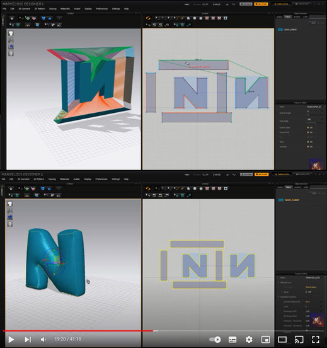Select the blue shirt icon in lower 3D toolbar

(43, 188)
